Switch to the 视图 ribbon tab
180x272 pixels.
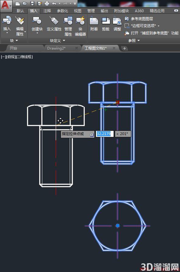pos(77,11)
